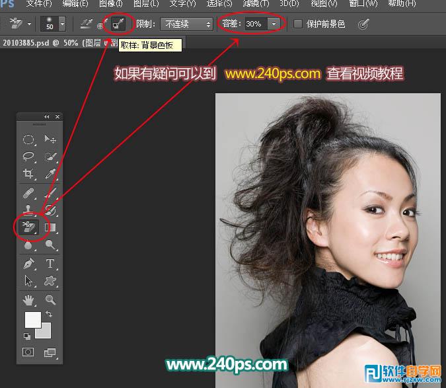Click the brush size 50 preview

tap(50, 24)
